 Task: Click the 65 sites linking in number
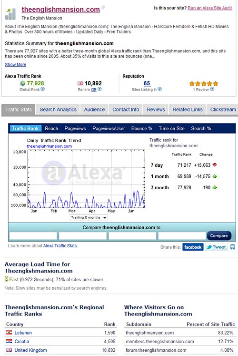pos(147,83)
